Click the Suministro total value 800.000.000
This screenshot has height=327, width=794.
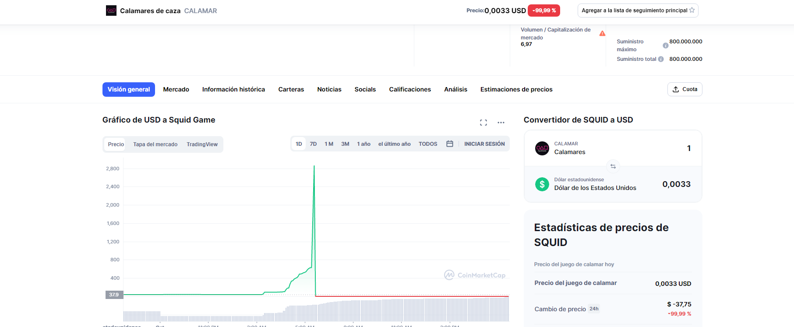point(686,59)
